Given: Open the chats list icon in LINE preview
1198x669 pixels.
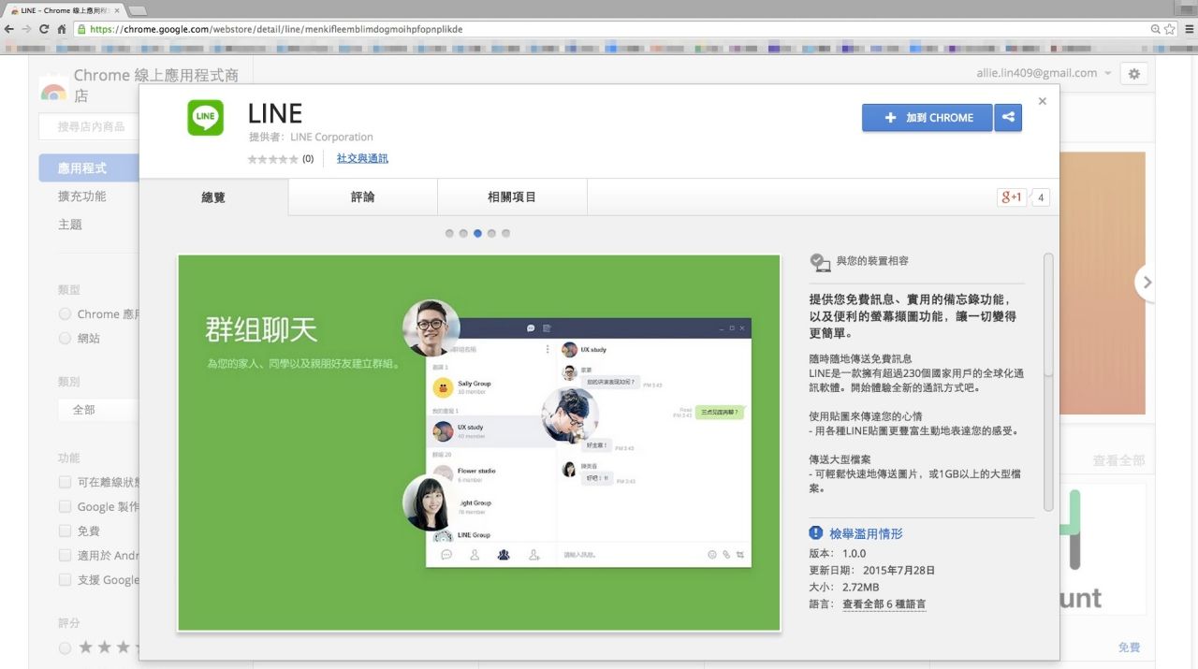Looking at the screenshot, I should coord(447,555).
